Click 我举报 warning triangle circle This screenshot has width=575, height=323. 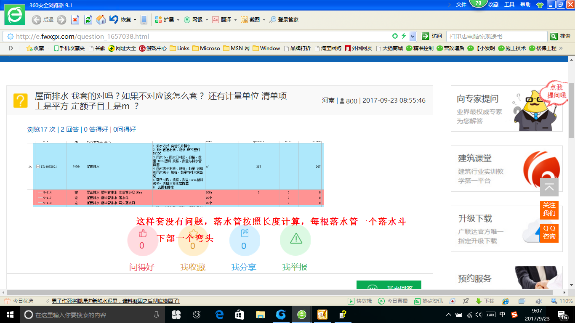(295, 241)
